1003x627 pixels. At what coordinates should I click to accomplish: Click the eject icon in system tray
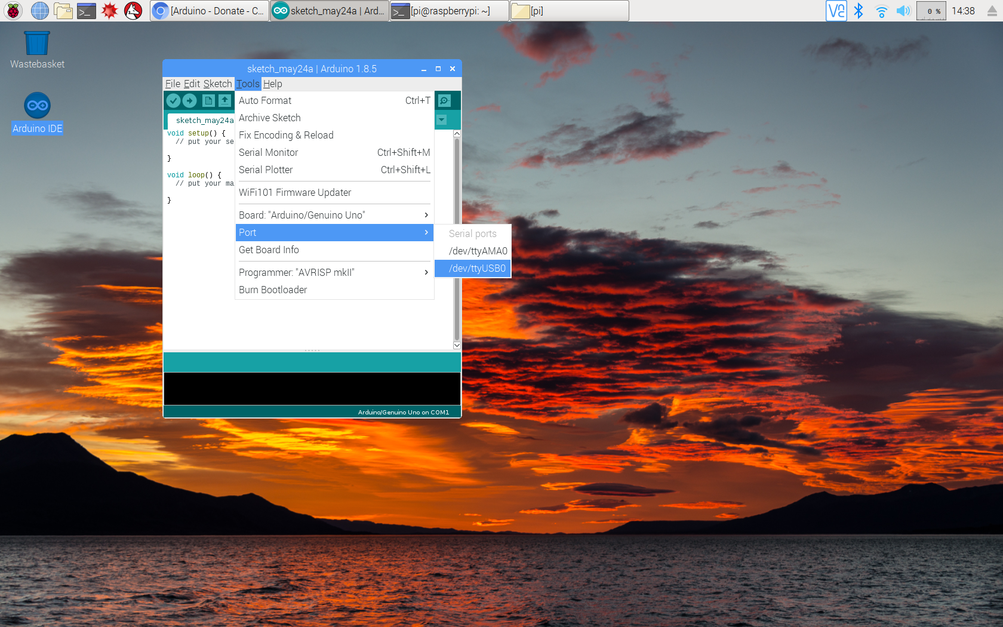[992, 11]
